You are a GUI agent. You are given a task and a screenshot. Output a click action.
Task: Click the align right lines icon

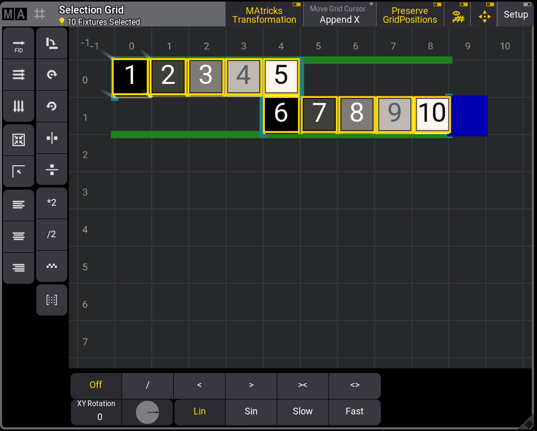click(19, 268)
